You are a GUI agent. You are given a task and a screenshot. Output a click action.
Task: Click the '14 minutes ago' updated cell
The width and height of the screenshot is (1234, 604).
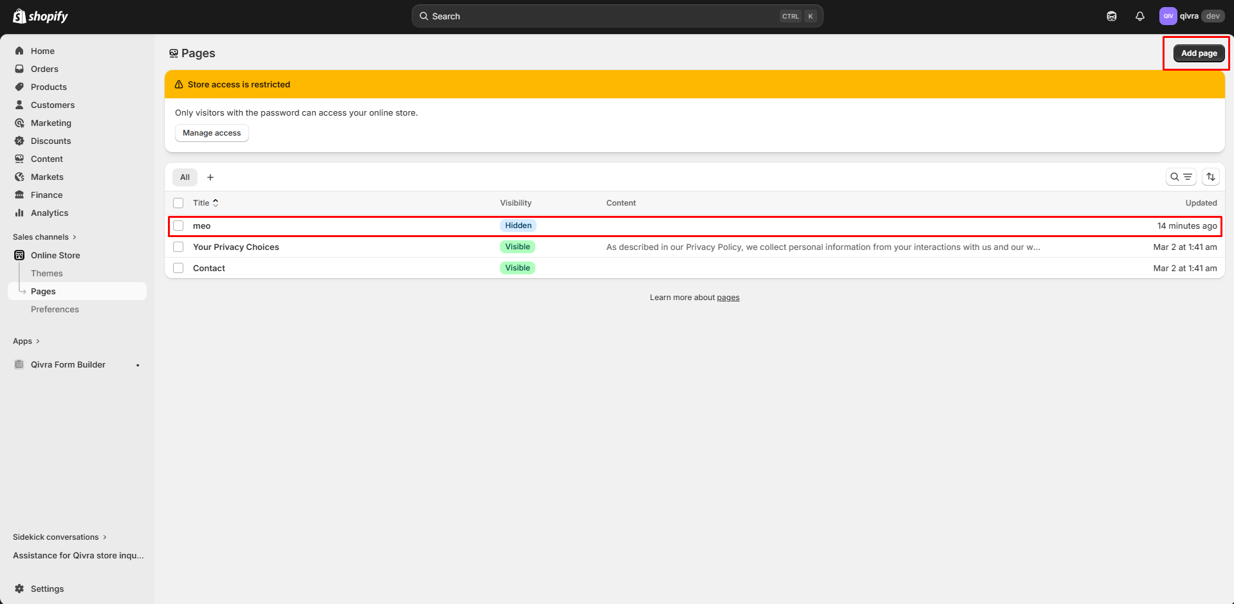pos(1187,226)
